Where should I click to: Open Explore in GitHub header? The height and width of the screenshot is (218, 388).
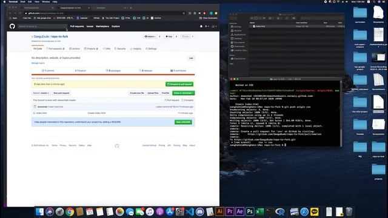pos(116,26)
